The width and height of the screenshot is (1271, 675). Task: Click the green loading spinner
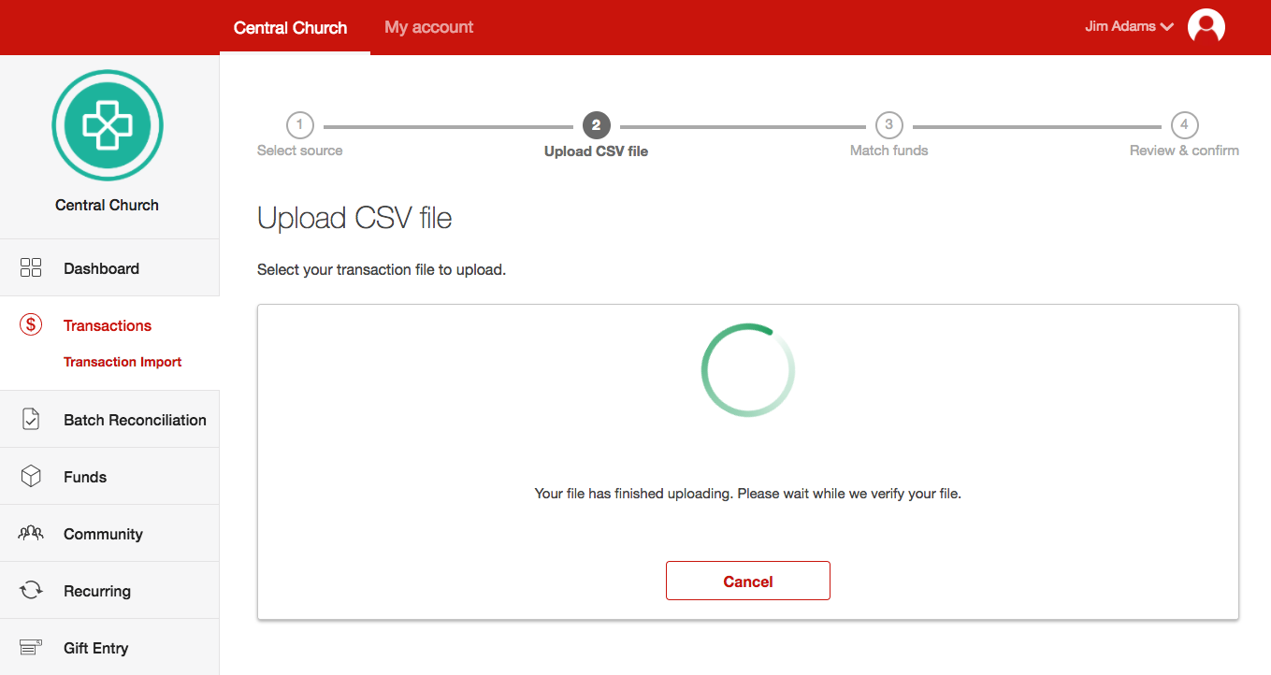pyautogui.click(x=747, y=370)
